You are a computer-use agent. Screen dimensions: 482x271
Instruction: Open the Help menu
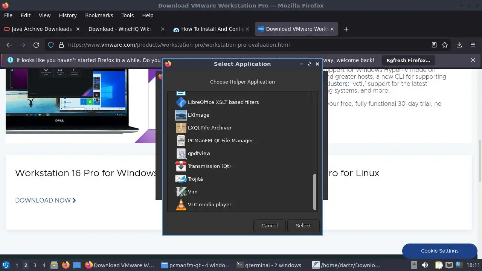(148, 15)
